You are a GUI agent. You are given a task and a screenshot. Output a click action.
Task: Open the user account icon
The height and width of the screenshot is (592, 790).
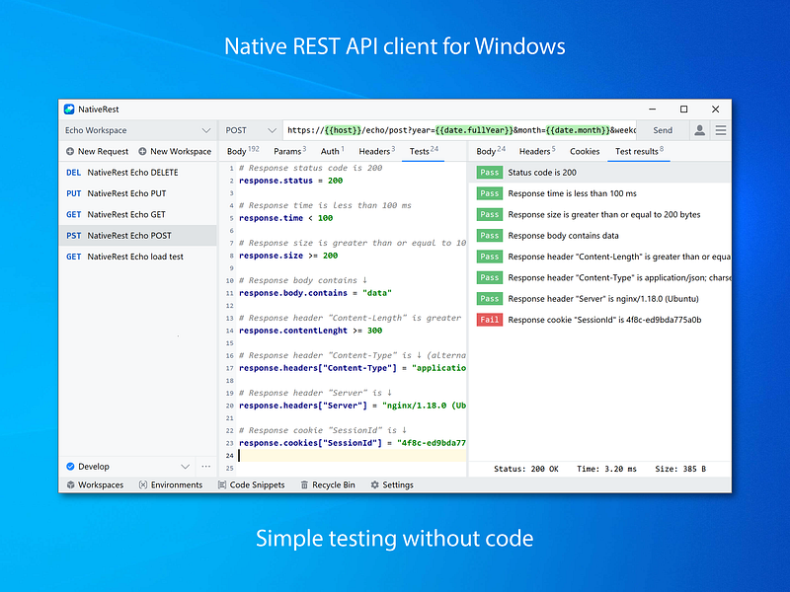point(699,130)
